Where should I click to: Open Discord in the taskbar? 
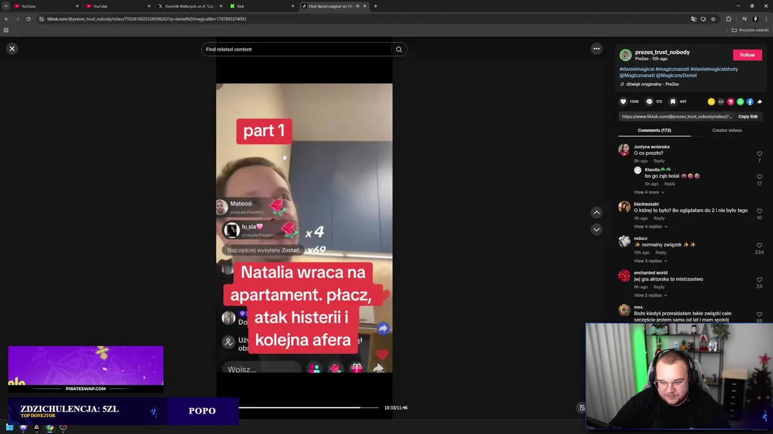coord(23,428)
